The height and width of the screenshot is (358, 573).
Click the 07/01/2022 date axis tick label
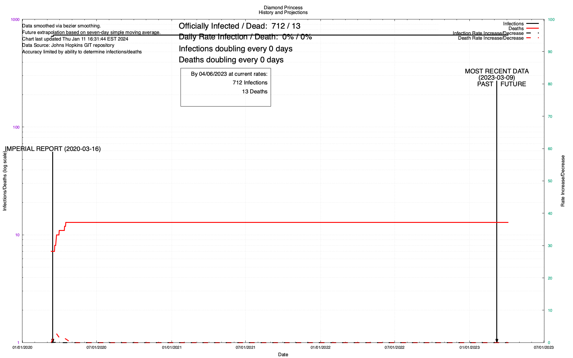[394, 348]
